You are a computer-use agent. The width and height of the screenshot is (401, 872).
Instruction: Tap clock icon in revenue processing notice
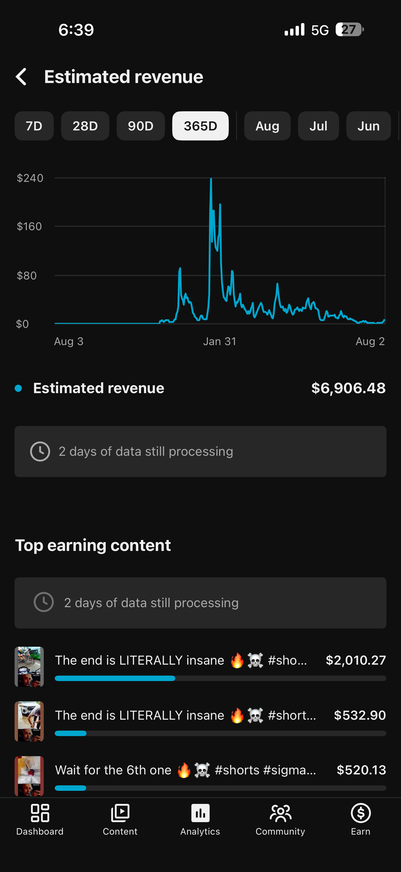40,451
